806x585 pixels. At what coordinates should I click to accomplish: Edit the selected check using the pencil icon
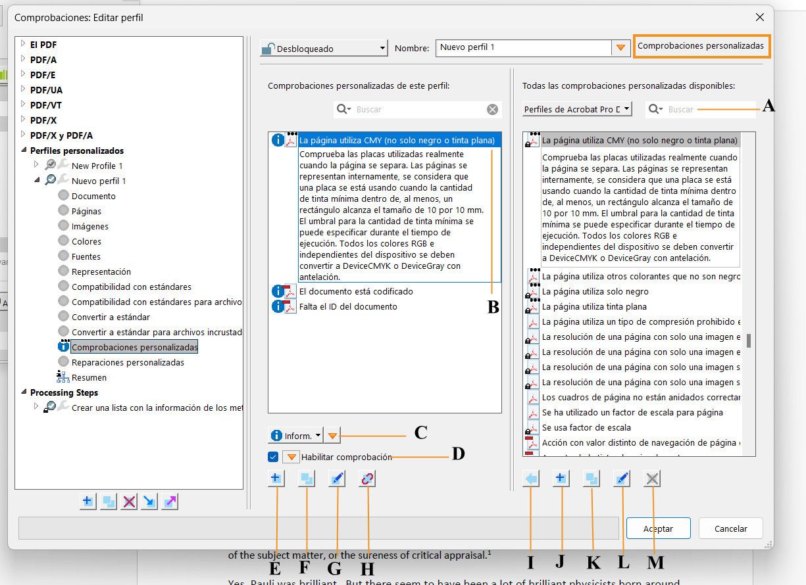[336, 479]
